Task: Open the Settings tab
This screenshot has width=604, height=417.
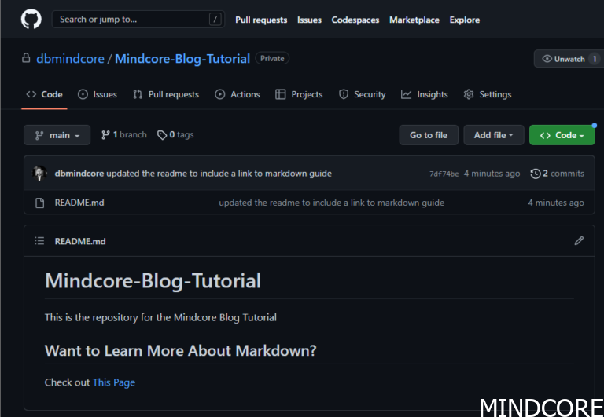Action: pos(488,94)
